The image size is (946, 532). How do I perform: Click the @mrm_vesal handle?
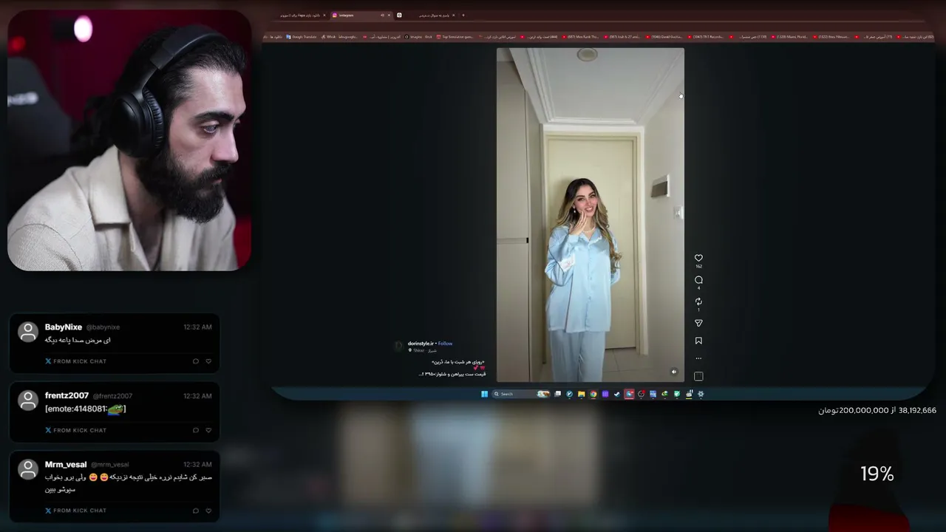(x=109, y=465)
